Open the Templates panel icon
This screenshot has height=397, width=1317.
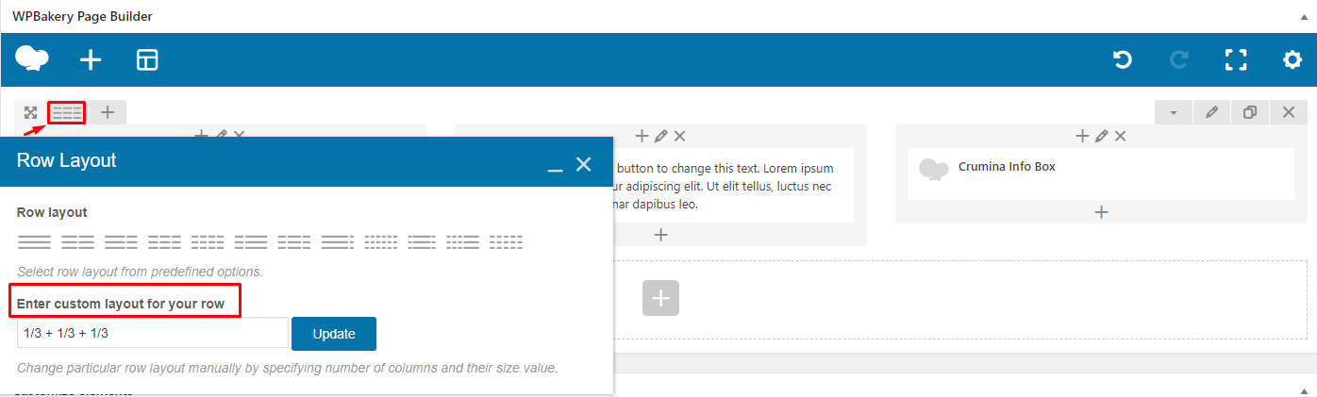tap(147, 60)
